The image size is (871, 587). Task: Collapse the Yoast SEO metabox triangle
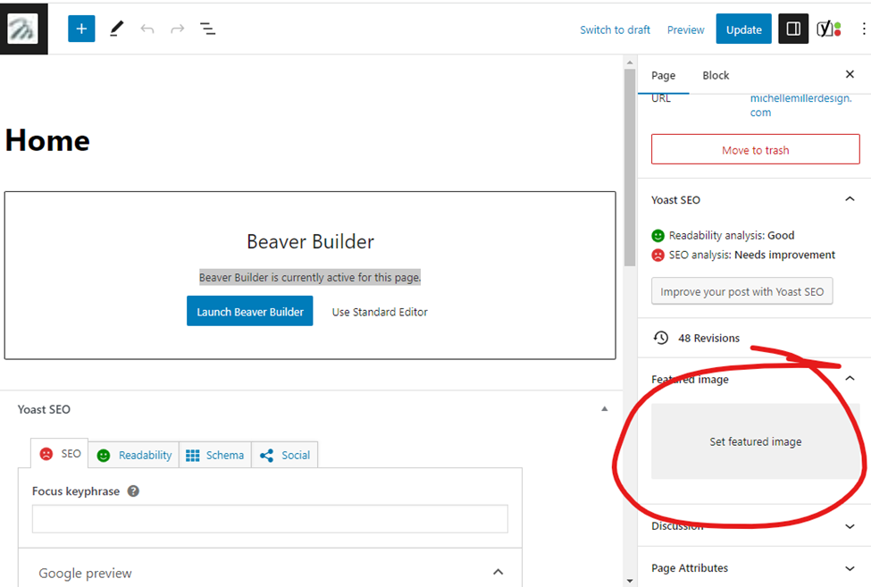(x=605, y=409)
